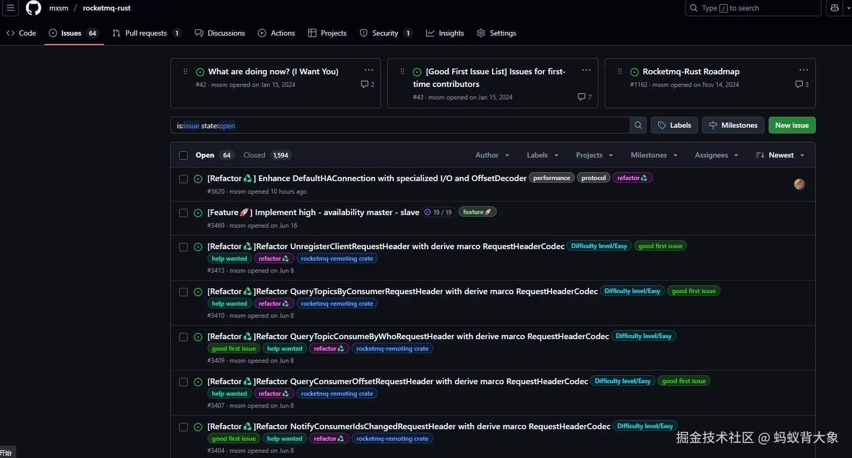Open the three-dot menu on Rocketmq-Rust Roadmap card
This screenshot has height=458, width=852.
(804, 70)
